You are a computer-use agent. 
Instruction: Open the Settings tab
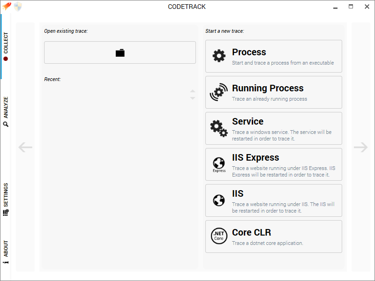click(x=6, y=200)
